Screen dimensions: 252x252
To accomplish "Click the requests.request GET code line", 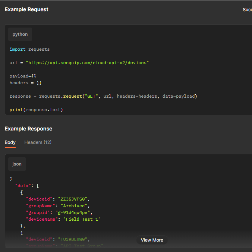I will [103, 96].
